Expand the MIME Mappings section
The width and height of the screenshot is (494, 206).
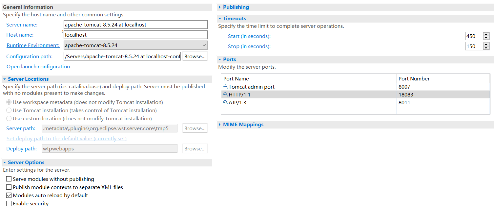pos(220,125)
